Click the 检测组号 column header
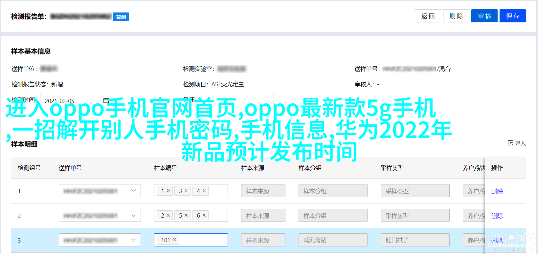 click(x=29, y=168)
